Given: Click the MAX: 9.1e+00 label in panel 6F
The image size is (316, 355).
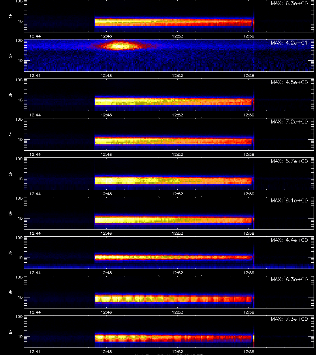Looking at the screenshot, I should [289, 201].
